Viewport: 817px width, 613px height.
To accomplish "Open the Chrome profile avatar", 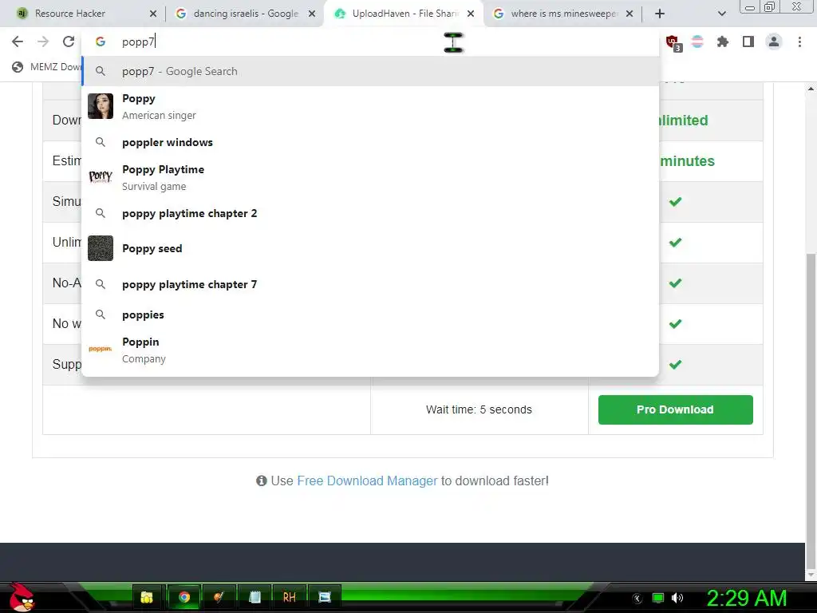I will [x=774, y=42].
